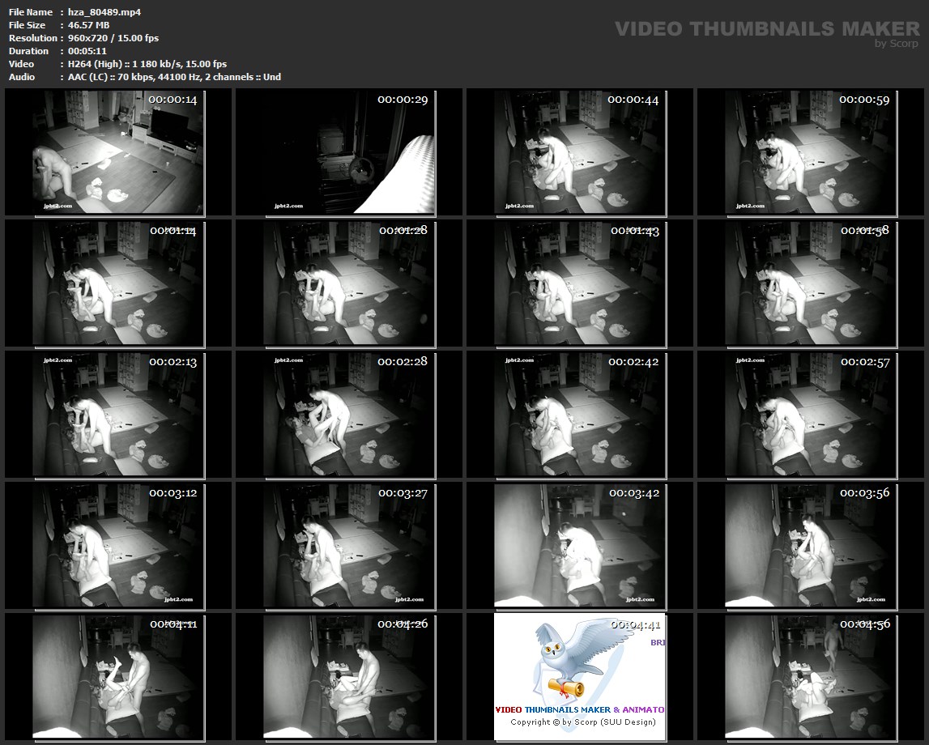Click the 00:00:59 thumbnail

click(x=811, y=151)
